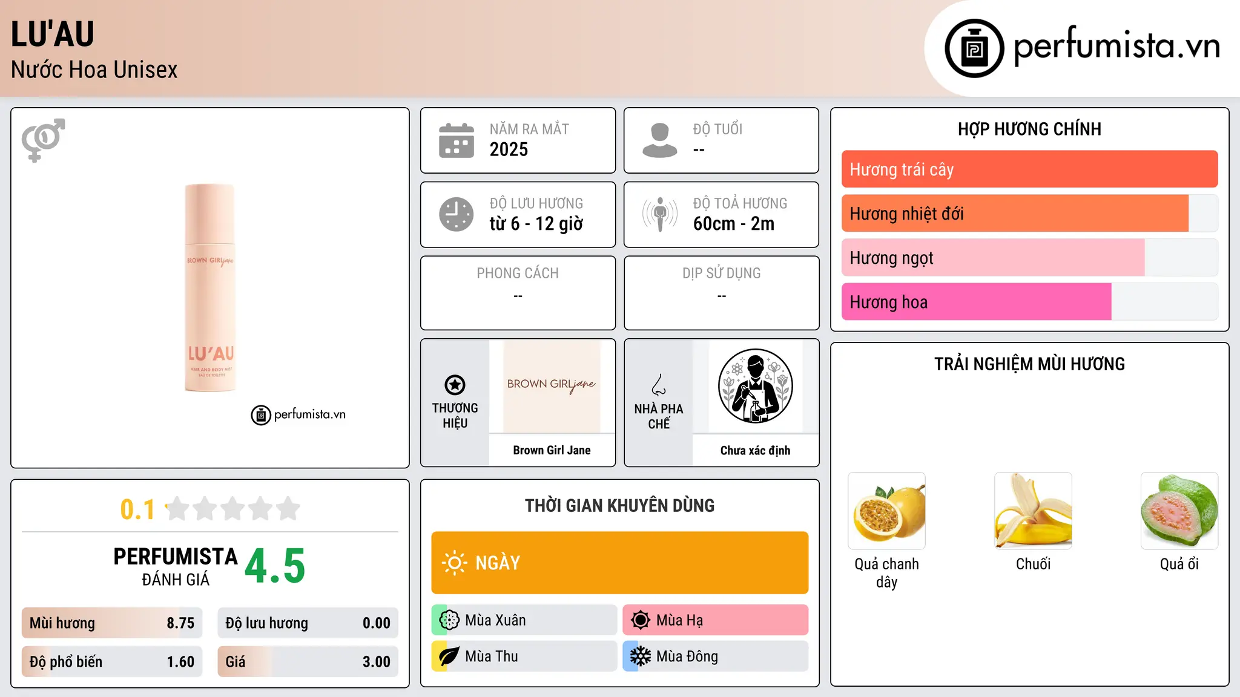1240x697 pixels.
Task: Click the Trải nghiệm mùi hương heading
Action: [1029, 364]
